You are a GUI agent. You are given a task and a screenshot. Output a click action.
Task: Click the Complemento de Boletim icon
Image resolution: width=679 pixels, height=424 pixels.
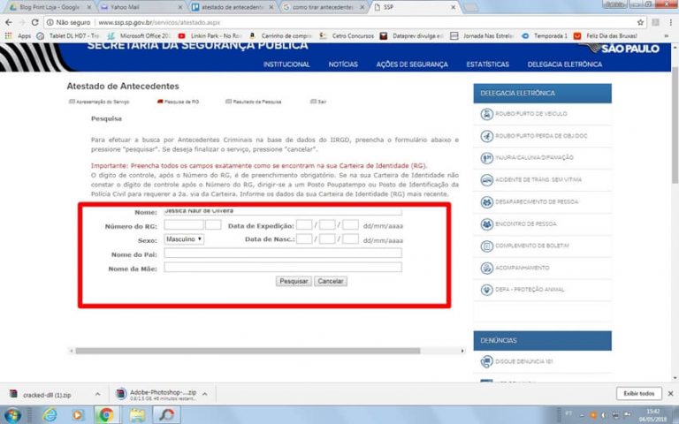click(x=487, y=245)
